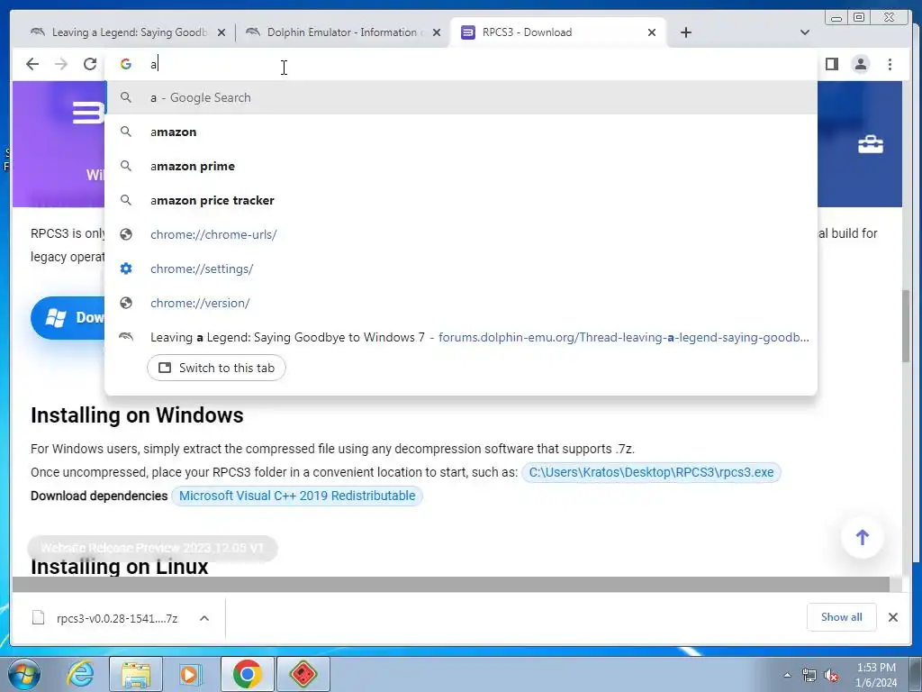
Task: Click the Chrome taskbar icon
Action: click(x=247, y=674)
